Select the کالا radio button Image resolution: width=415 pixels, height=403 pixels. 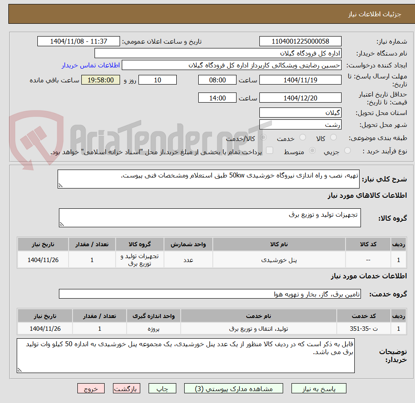click(334, 137)
